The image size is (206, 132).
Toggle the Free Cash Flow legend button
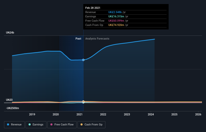(62, 125)
